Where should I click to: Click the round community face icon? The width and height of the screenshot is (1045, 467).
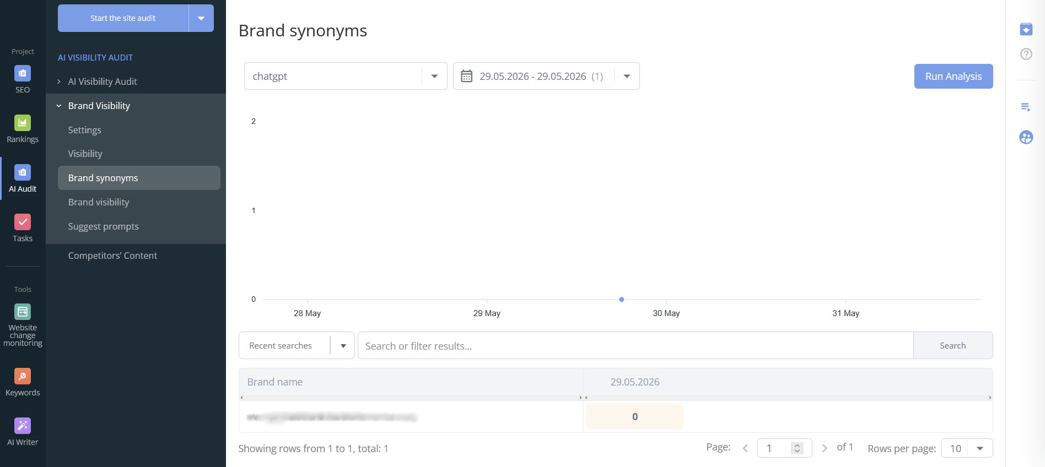(x=1026, y=137)
